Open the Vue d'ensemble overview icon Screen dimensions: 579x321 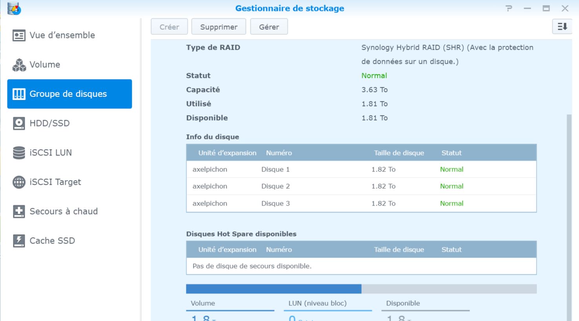click(19, 35)
